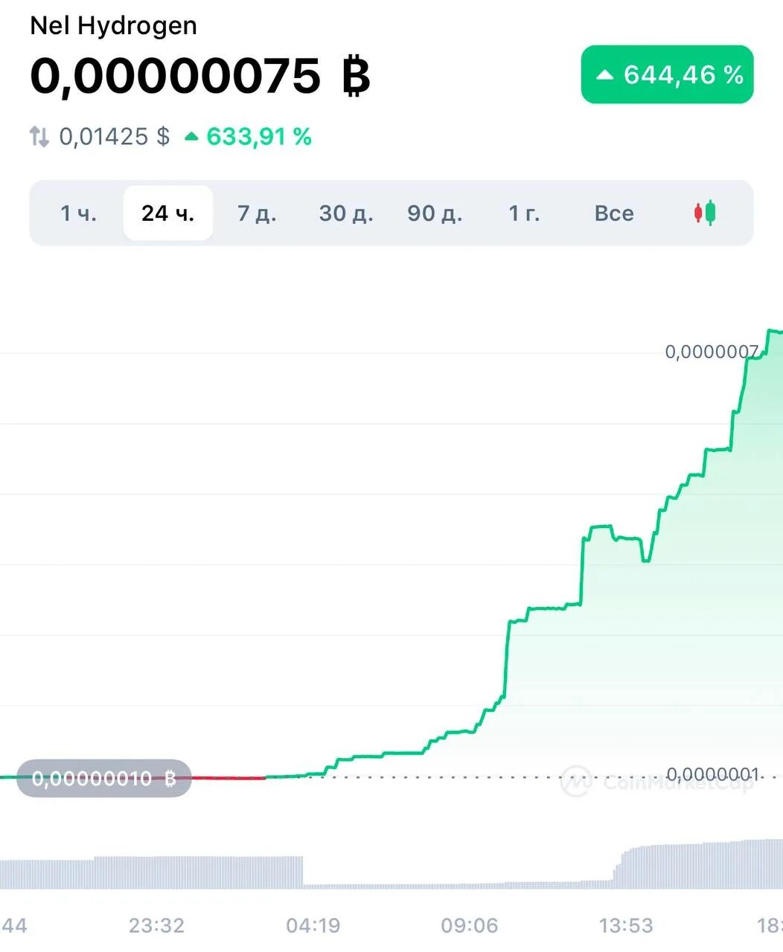Tap the 0,00000010 ₿ start price label

click(103, 779)
